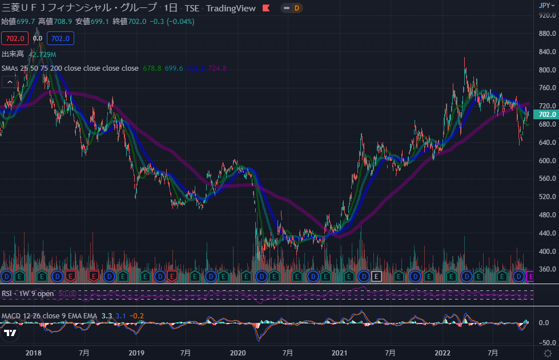Click the 2021 time axis label

pyautogui.click(x=339, y=353)
